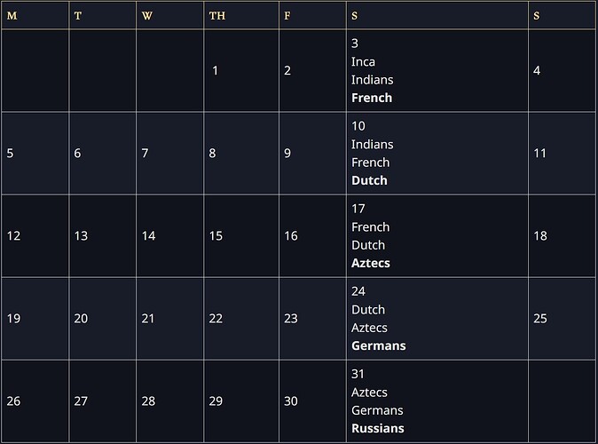598x444 pixels.
Task: Click Indians listed under date 10
Action: (x=372, y=144)
